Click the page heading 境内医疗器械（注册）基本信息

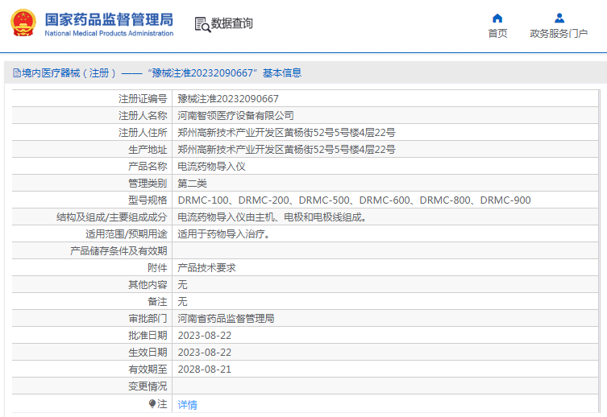(x=161, y=73)
